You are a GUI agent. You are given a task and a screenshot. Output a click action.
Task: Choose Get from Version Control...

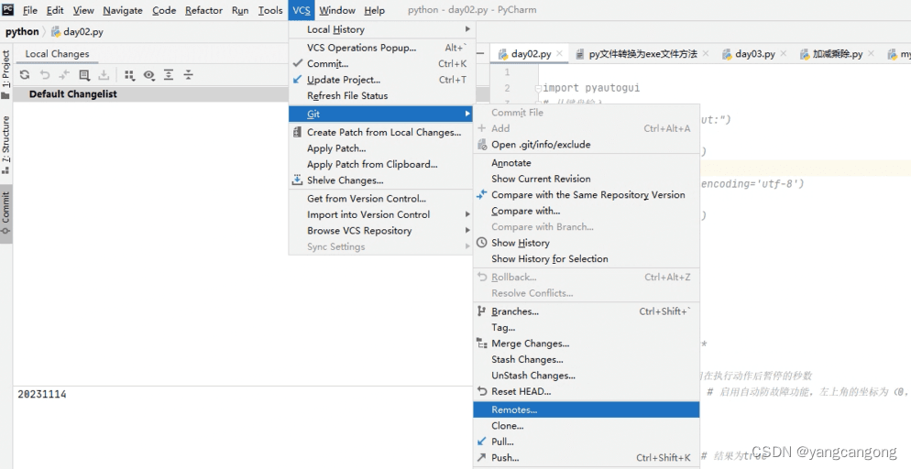click(x=381, y=199)
